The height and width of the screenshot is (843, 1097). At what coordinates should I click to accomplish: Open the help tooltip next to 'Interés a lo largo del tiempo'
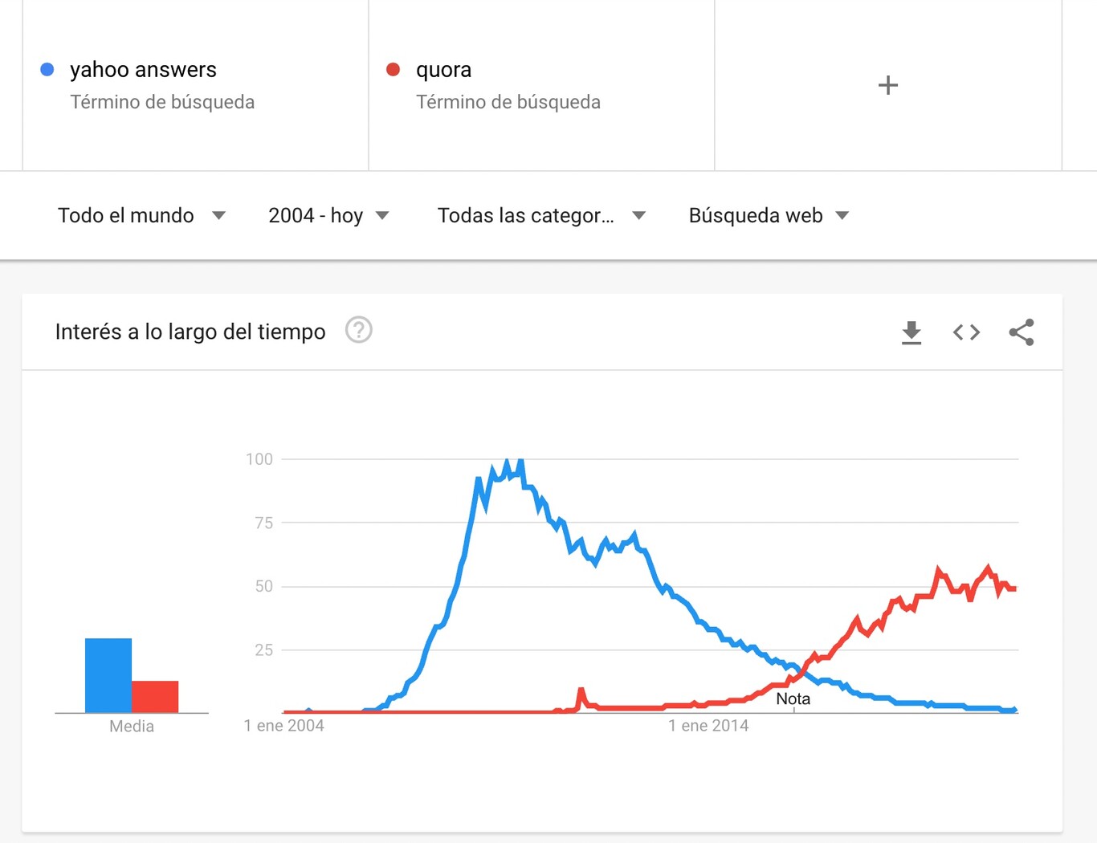point(358,330)
